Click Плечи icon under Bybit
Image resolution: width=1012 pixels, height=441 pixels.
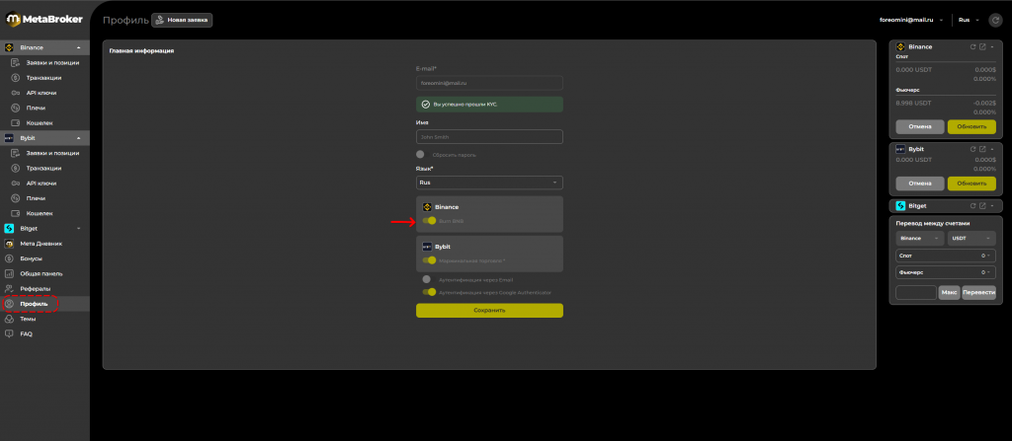click(x=14, y=198)
